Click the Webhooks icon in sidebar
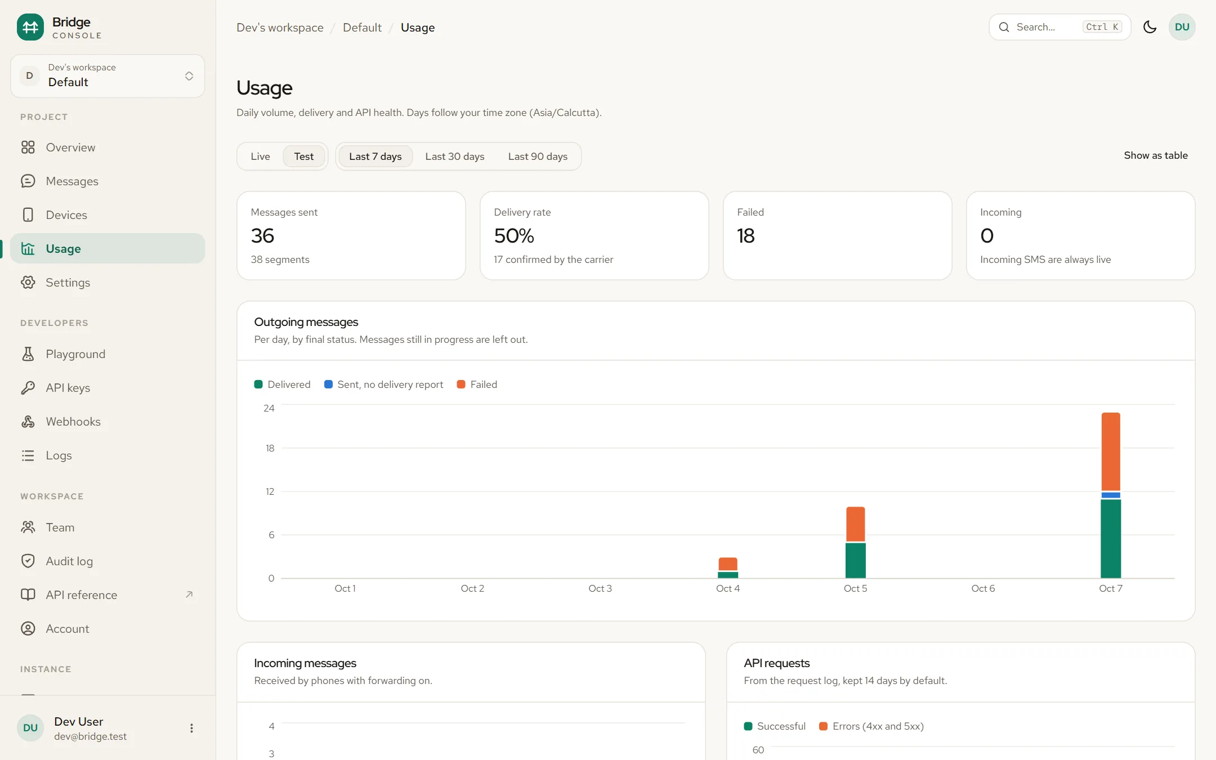1216x760 pixels. coord(28,422)
